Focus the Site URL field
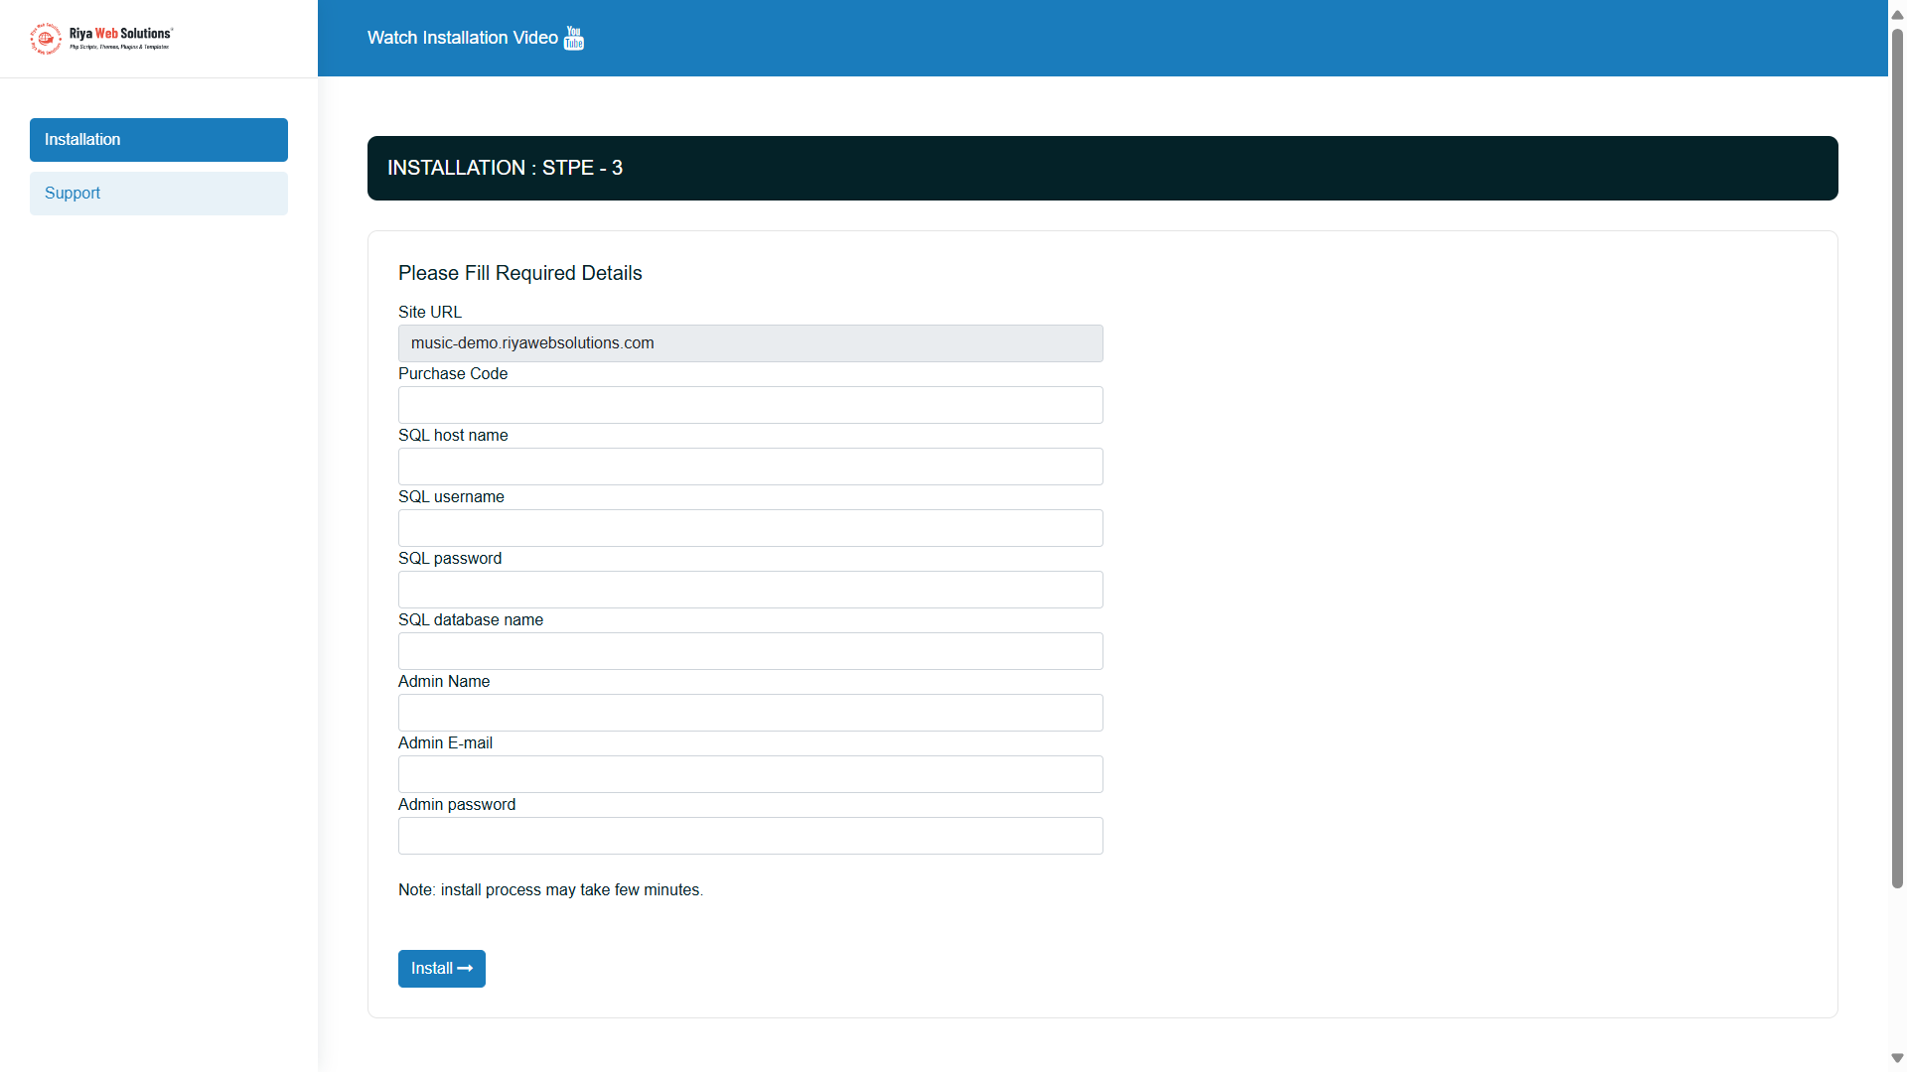Image resolution: width=1907 pixels, height=1072 pixels. click(x=750, y=343)
